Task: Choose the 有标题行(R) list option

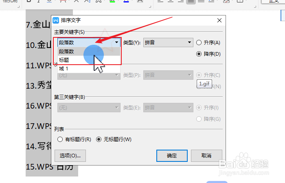Action: point(60,139)
